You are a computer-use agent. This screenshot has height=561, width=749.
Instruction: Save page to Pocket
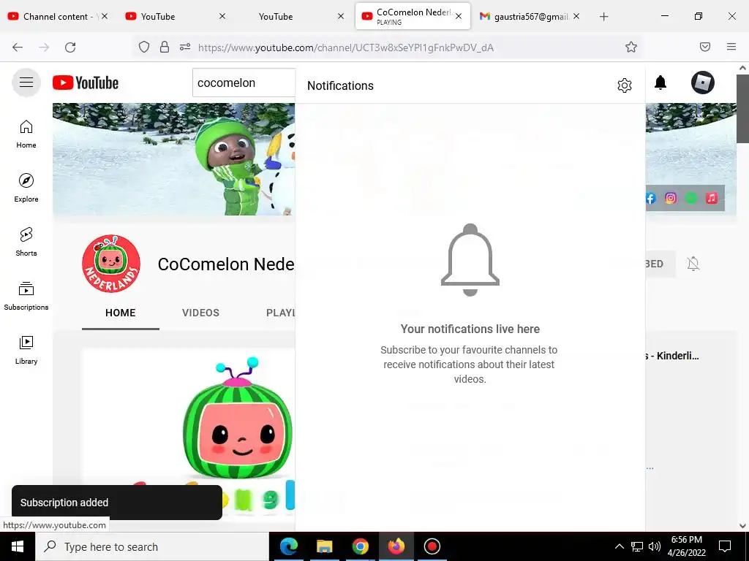click(705, 47)
